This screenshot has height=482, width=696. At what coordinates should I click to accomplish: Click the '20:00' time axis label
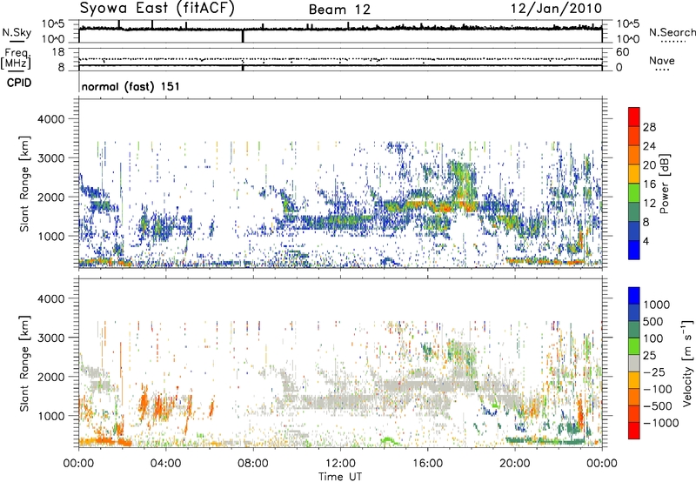point(515,464)
